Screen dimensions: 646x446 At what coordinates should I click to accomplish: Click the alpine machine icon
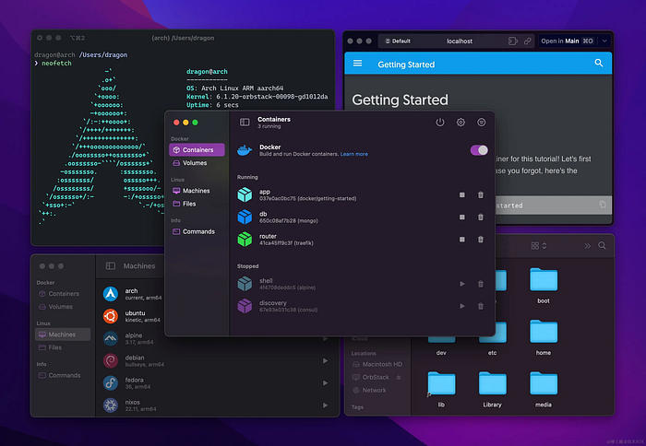point(111,338)
